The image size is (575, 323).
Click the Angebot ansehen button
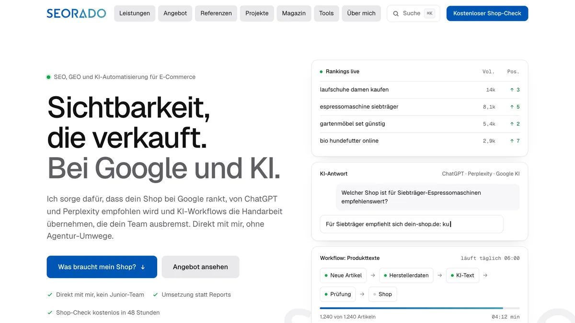coord(200,267)
